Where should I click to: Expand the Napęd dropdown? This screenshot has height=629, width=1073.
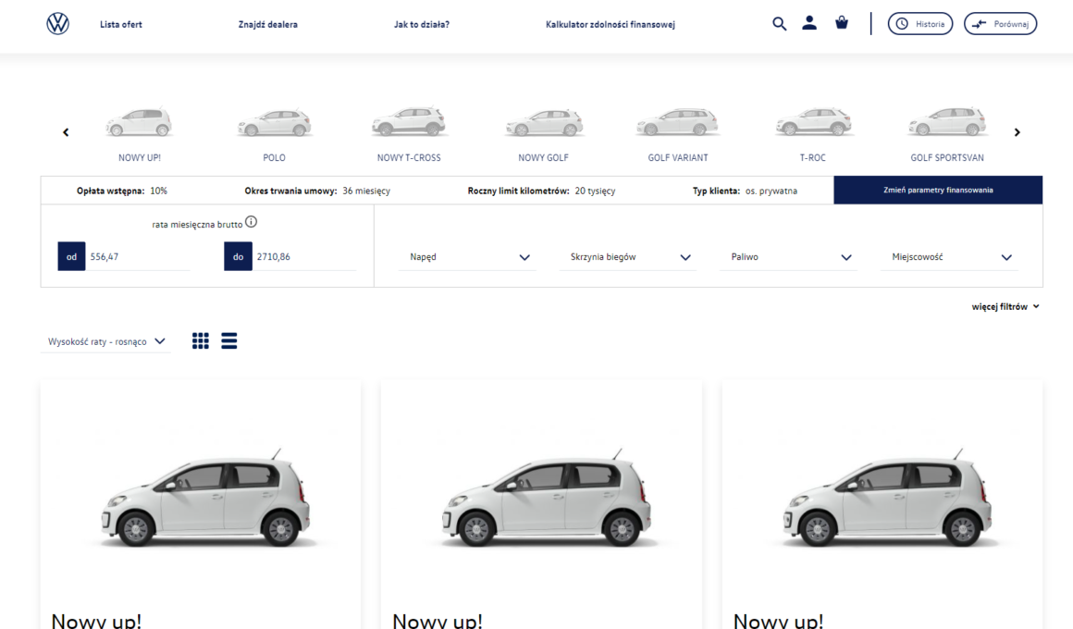coord(468,257)
